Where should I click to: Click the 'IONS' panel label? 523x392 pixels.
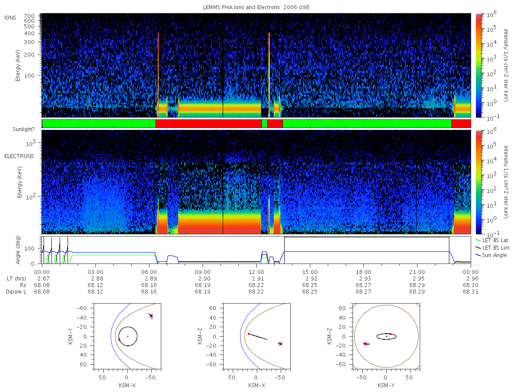[x=10, y=17]
